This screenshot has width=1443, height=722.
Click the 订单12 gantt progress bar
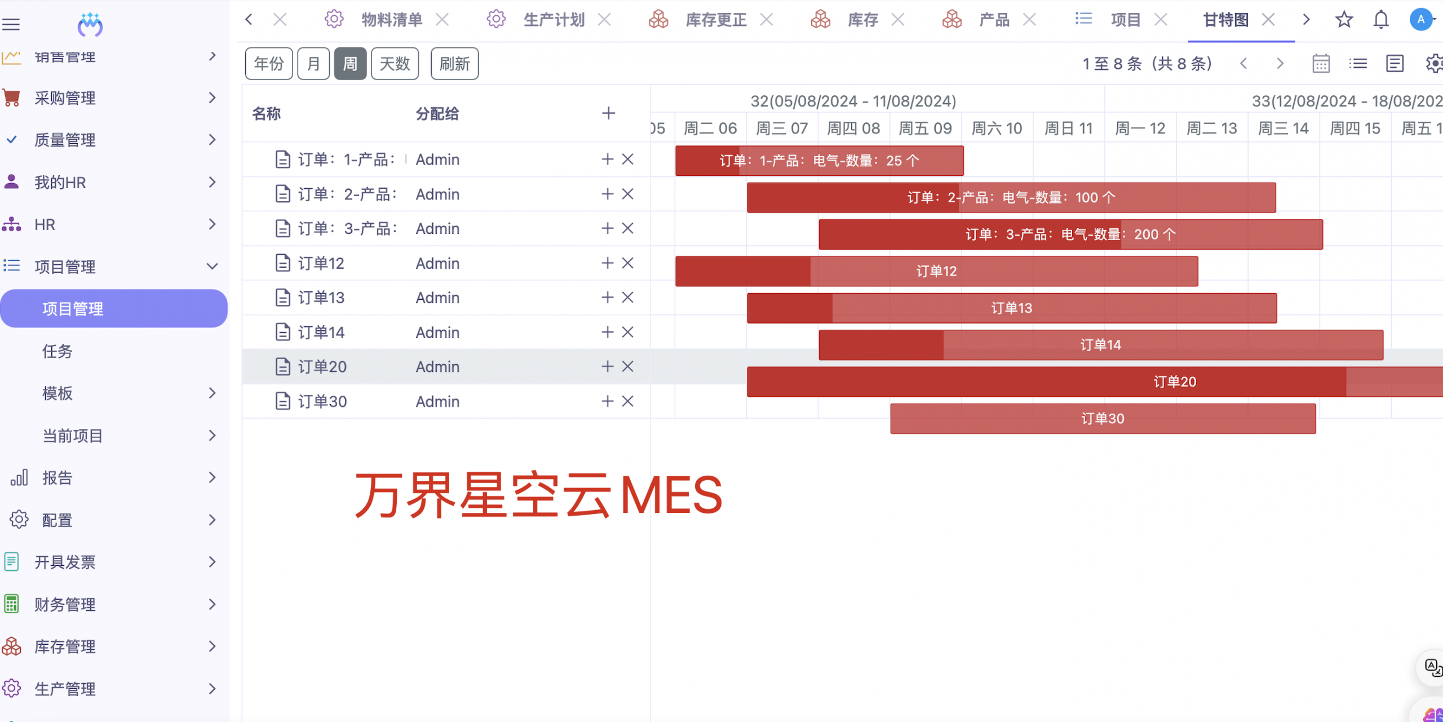936,271
